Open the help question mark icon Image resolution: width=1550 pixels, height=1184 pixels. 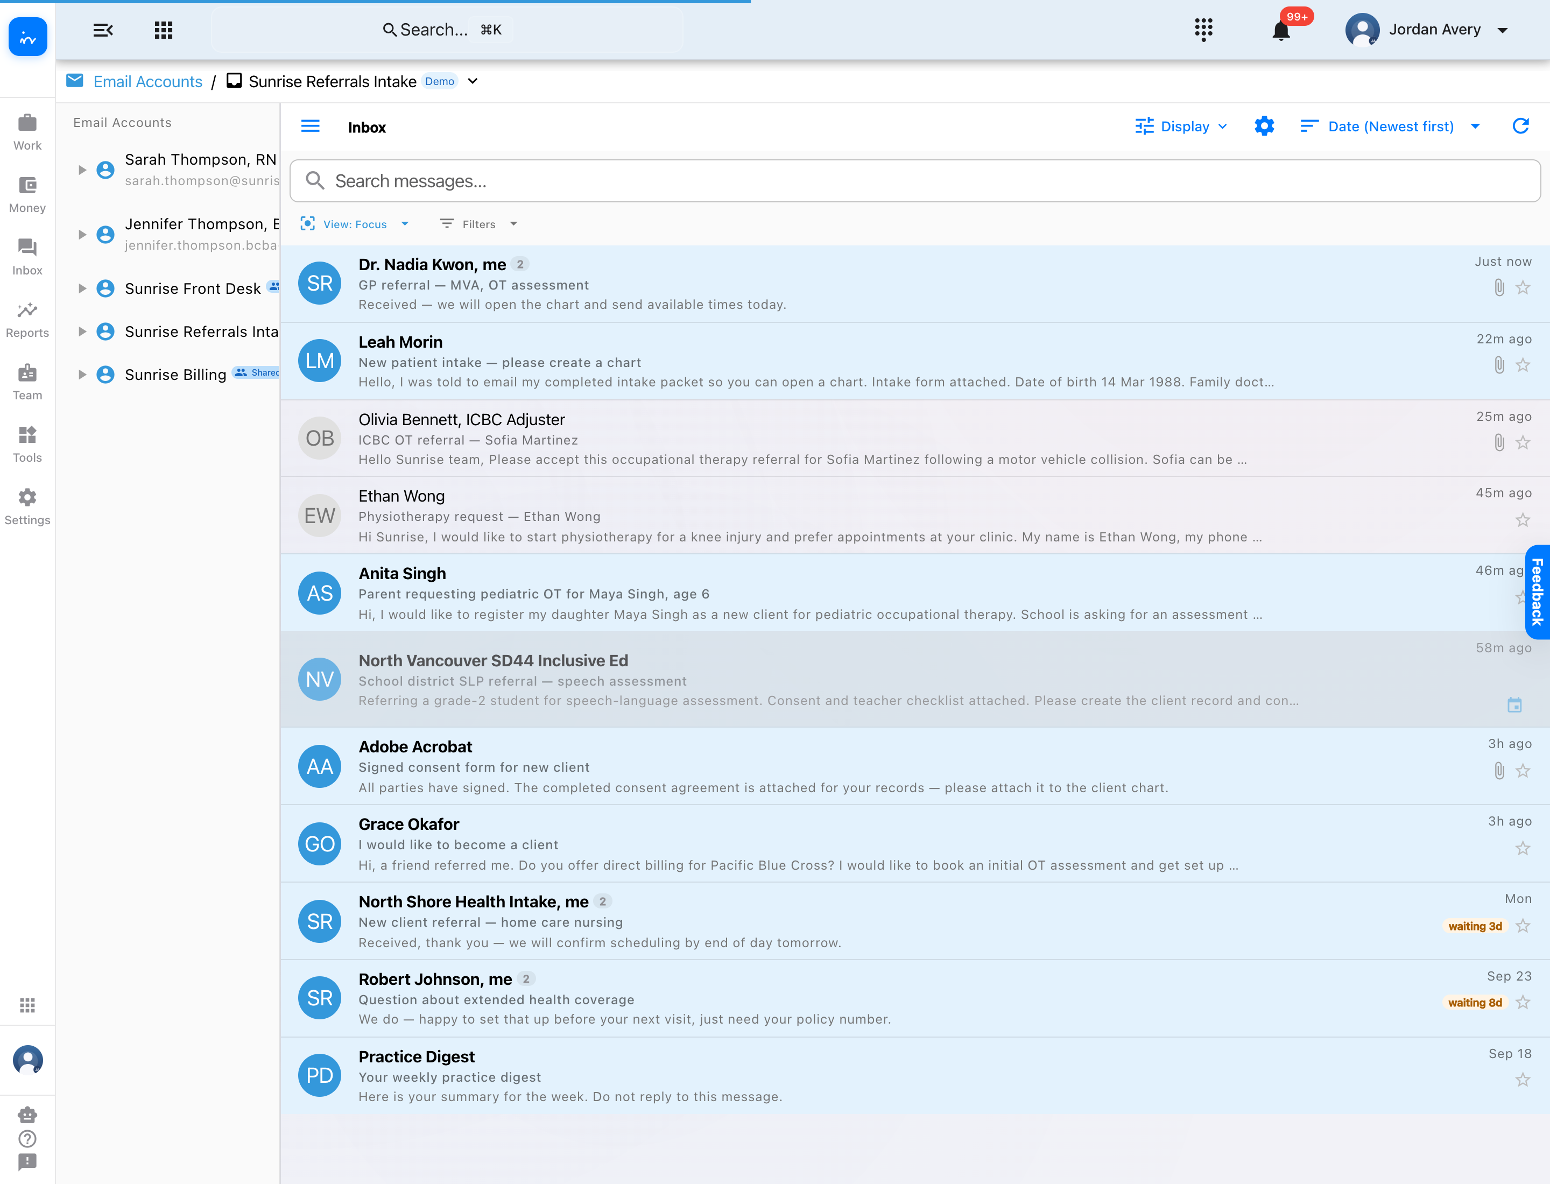(x=27, y=1138)
